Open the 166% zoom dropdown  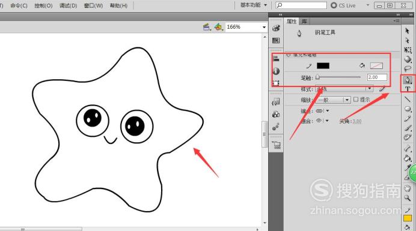pos(264,27)
